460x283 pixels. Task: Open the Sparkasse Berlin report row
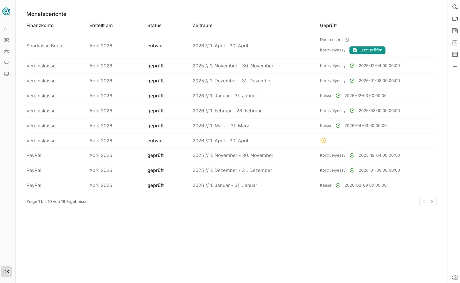pyautogui.click(x=45, y=46)
